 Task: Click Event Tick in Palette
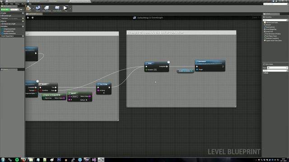pyautogui.click(x=269, y=31)
